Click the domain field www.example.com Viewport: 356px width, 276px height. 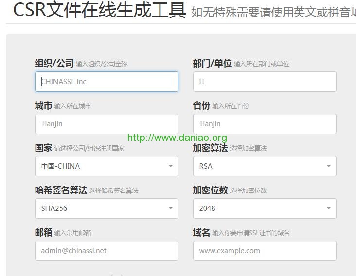265,251
